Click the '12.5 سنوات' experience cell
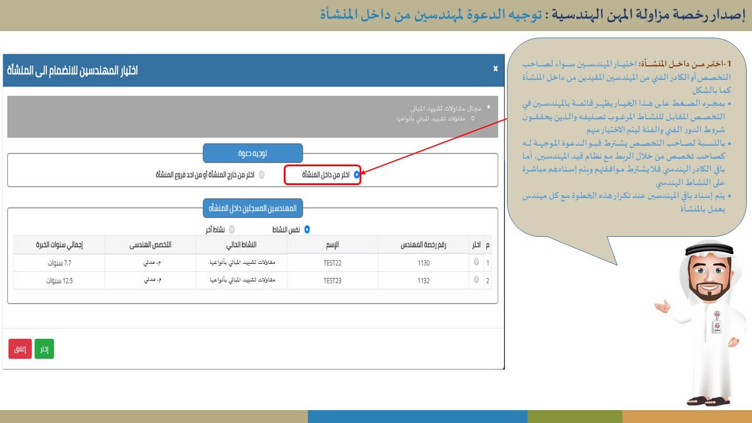Screen dimensions: 752x423 59,281
